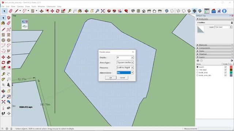This screenshot has height=131, width=234.
Task: Click the Layer0 color swatch
Action: coord(231,67)
